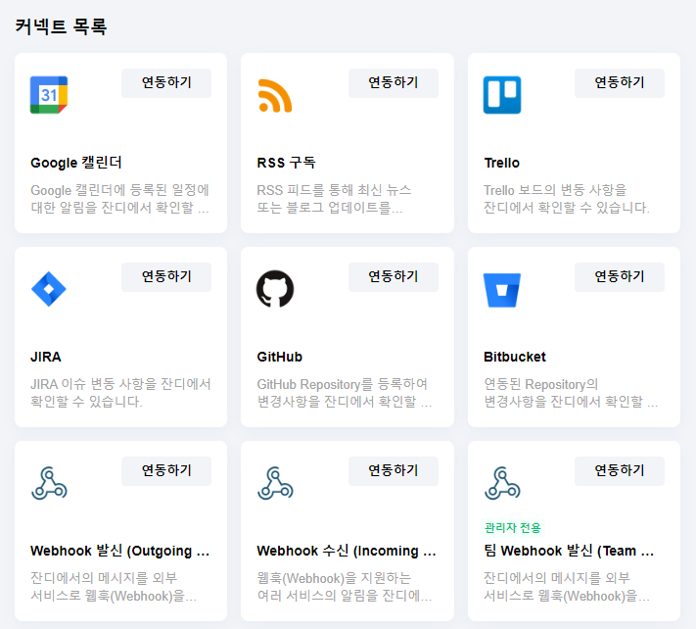
Task: Click the Webhook 수신 (Incoming) icon
Action: point(275,483)
